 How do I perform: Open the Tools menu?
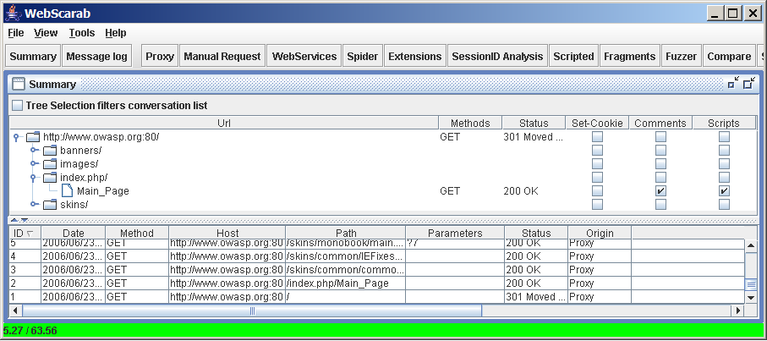(82, 33)
